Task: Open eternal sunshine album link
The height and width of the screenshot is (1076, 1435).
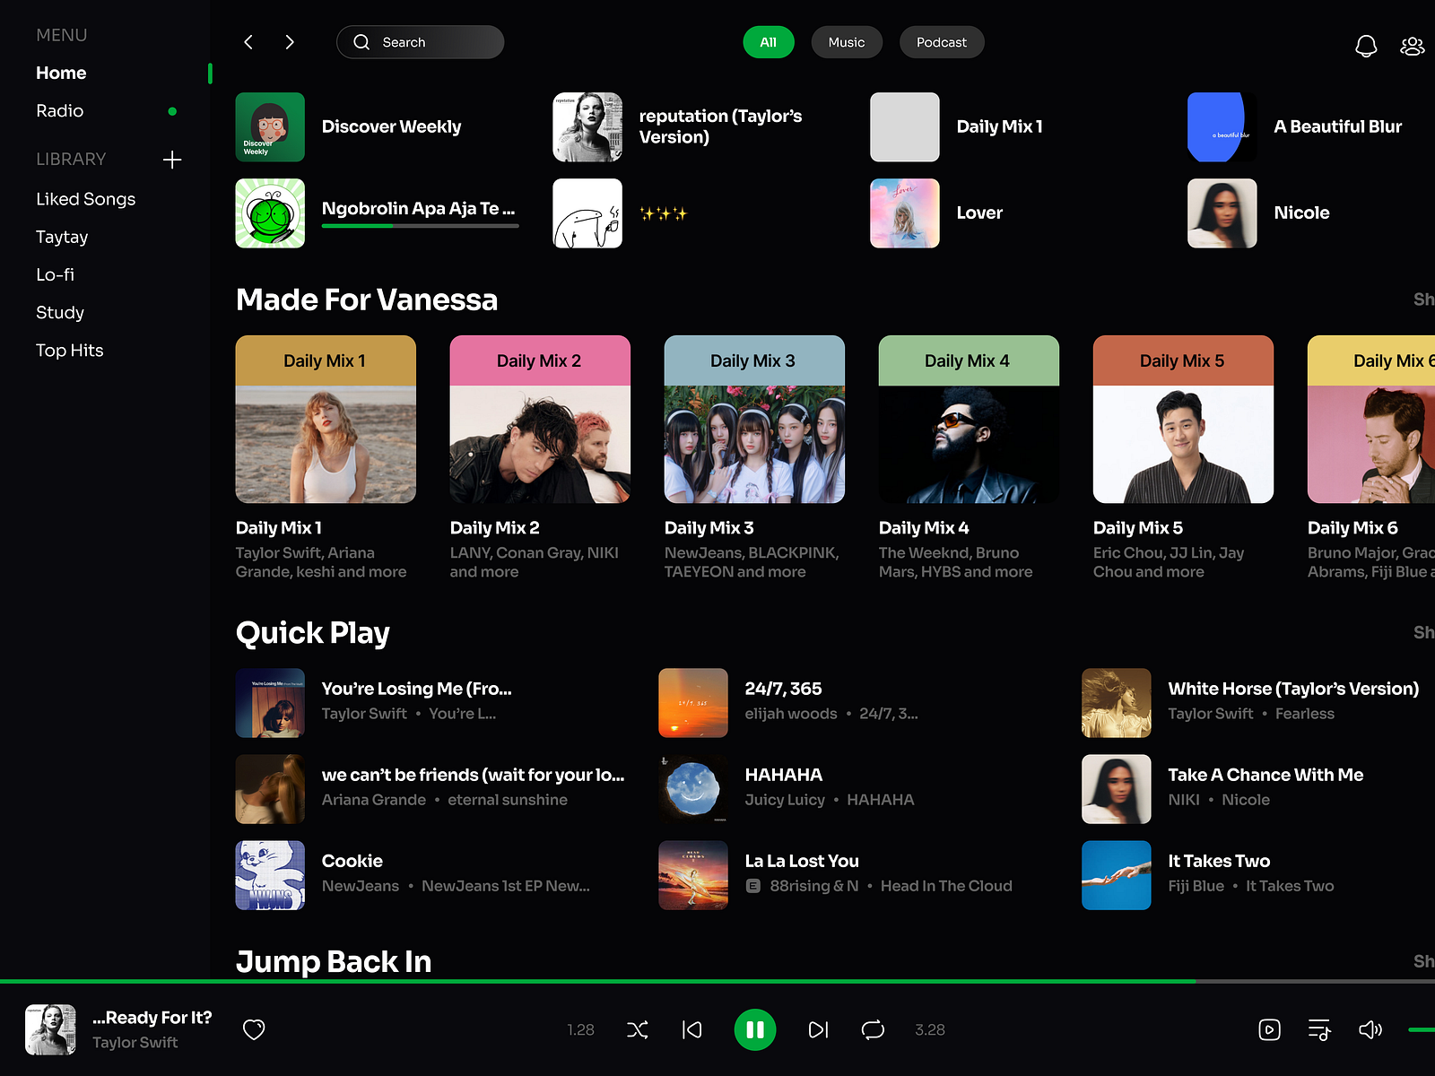Action: [x=508, y=800]
